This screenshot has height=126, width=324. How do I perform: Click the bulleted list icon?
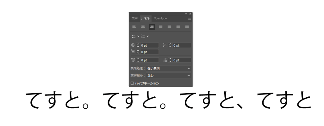pos(134,36)
